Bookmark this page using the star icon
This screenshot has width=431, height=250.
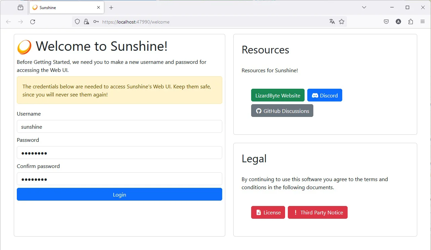pyautogui.click(x=342, y=22)
